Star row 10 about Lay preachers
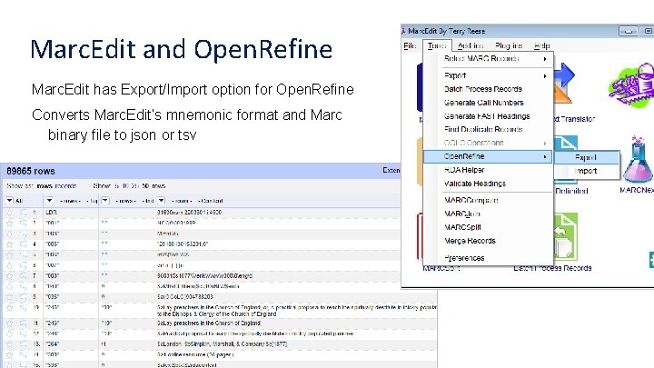Image resolution: width=654 pixels, height=368 pixels. 10,307
